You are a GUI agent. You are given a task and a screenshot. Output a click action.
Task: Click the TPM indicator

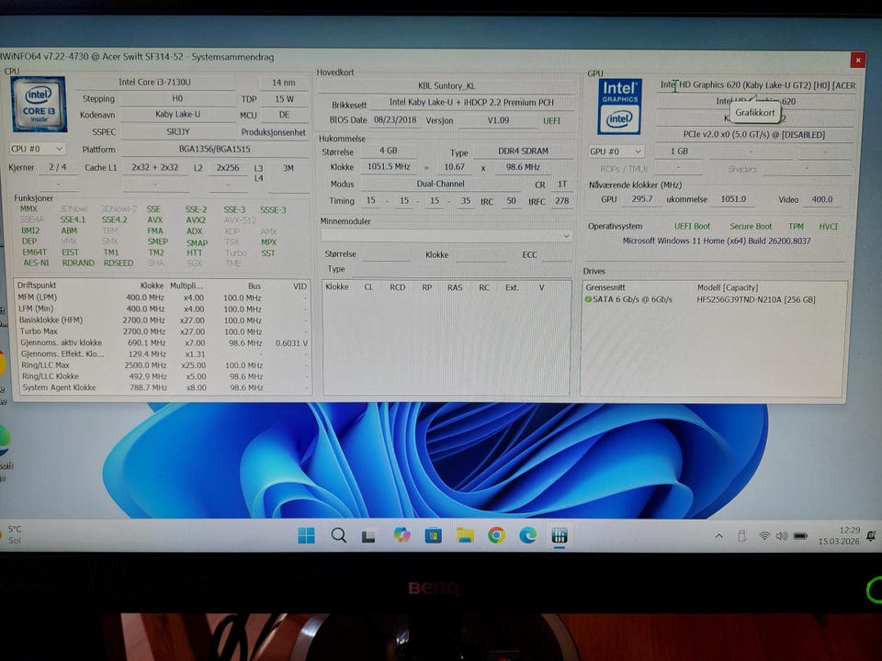point(796,226)
